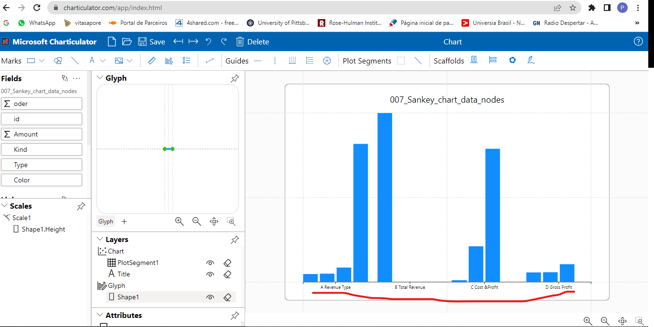654x327 pixels.
Task: Toggle visibility of Title layer
Action: pyautogui.click(x=210, y=274)
